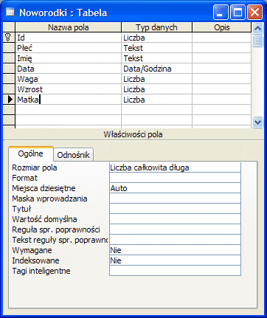Open the data type cell for Id
The height and width of the screenshot is (318, 267).
(156, 38)
